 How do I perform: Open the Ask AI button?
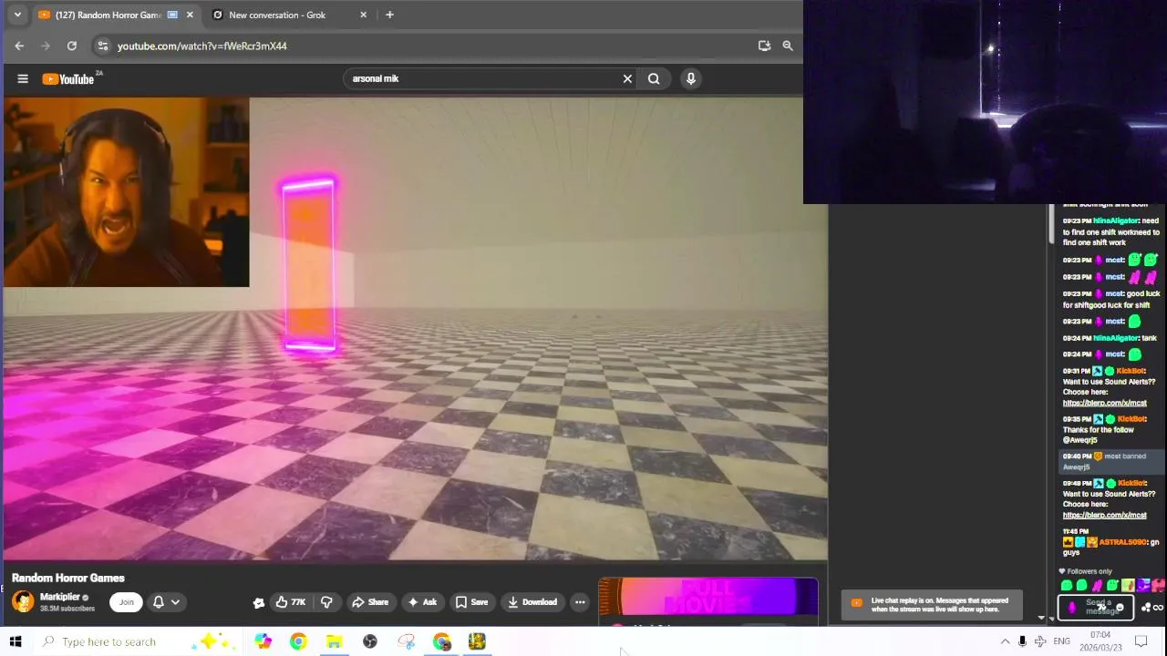point(422,602)
